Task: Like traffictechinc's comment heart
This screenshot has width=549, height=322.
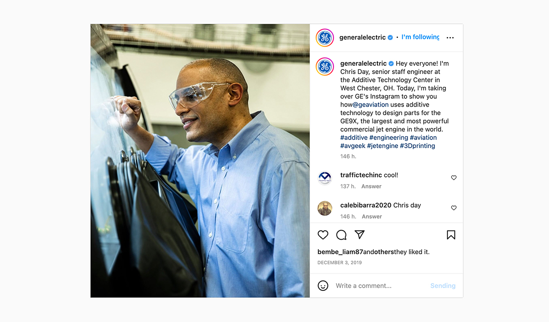Action: 454,177
